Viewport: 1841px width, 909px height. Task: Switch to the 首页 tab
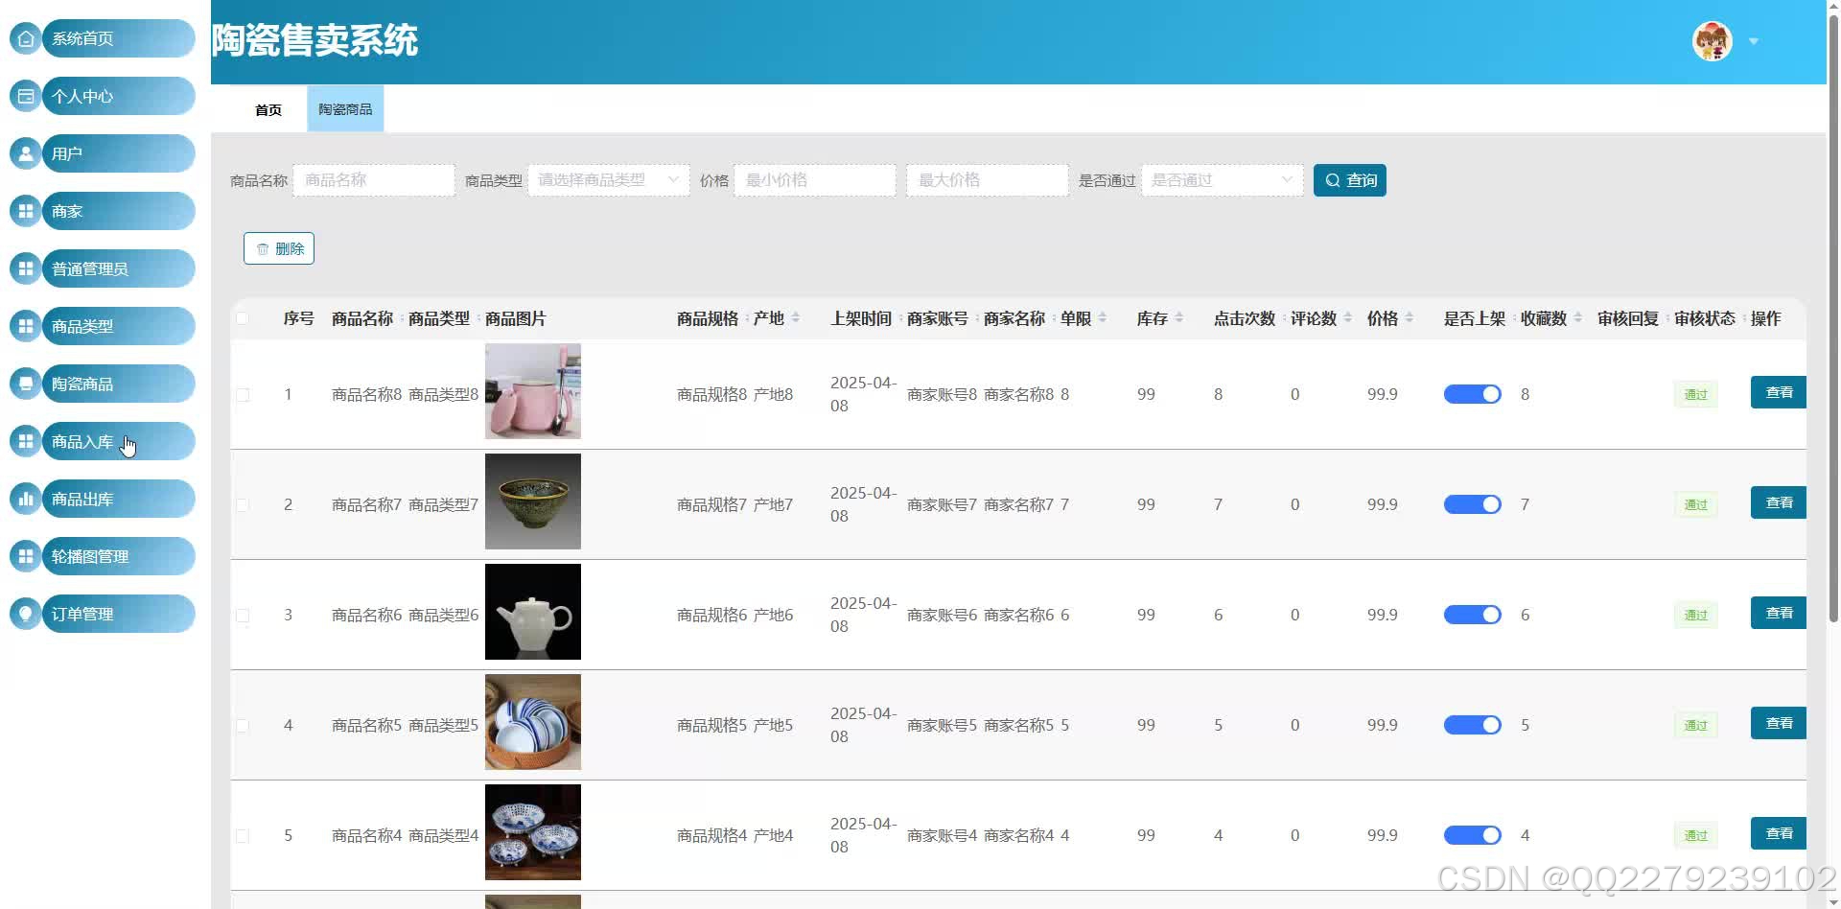(x=268, y=109)
